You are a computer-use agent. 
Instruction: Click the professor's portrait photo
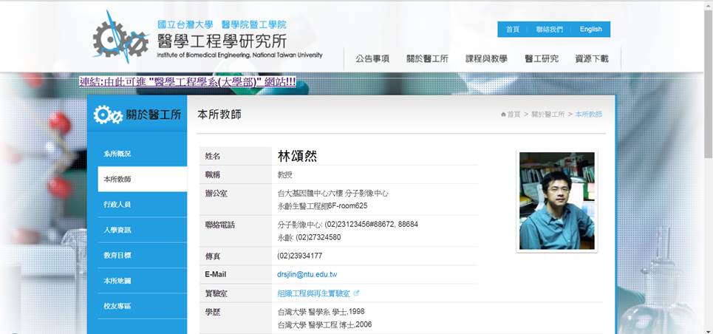556,201
